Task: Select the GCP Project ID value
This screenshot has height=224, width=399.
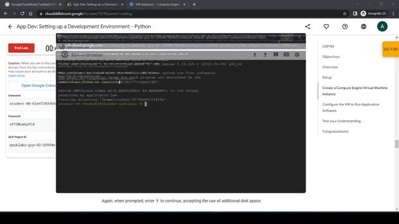Action: tap(32, 145)
